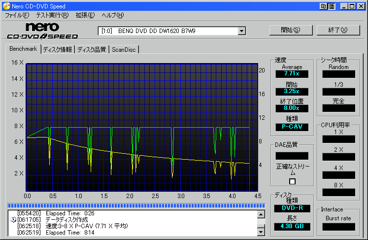Minimize the Nero CD-DVD Speed window
This screenshot has width=368, height=240.
(x=343, y=6)
